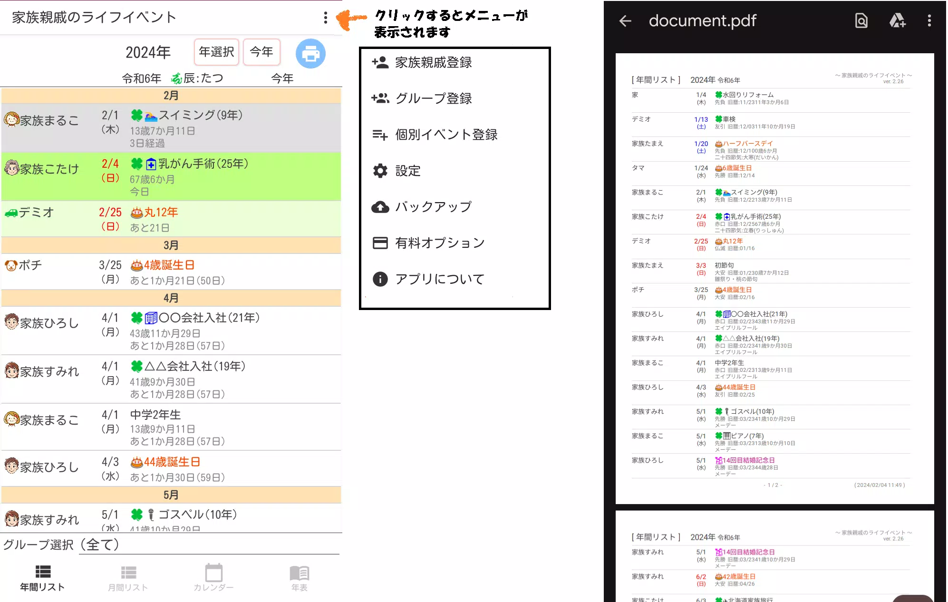
Task: Switch to the 年間リスト tab
Action: click(43, 578)
